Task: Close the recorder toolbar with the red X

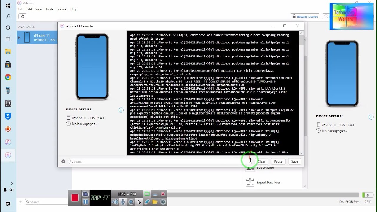Action: click(163, 194)
